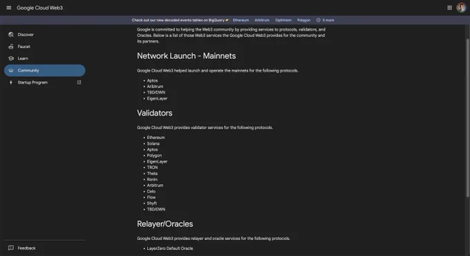Click Theta in the Validators list
The width and height of the screenshot is (470, 256).
(152, 174)
